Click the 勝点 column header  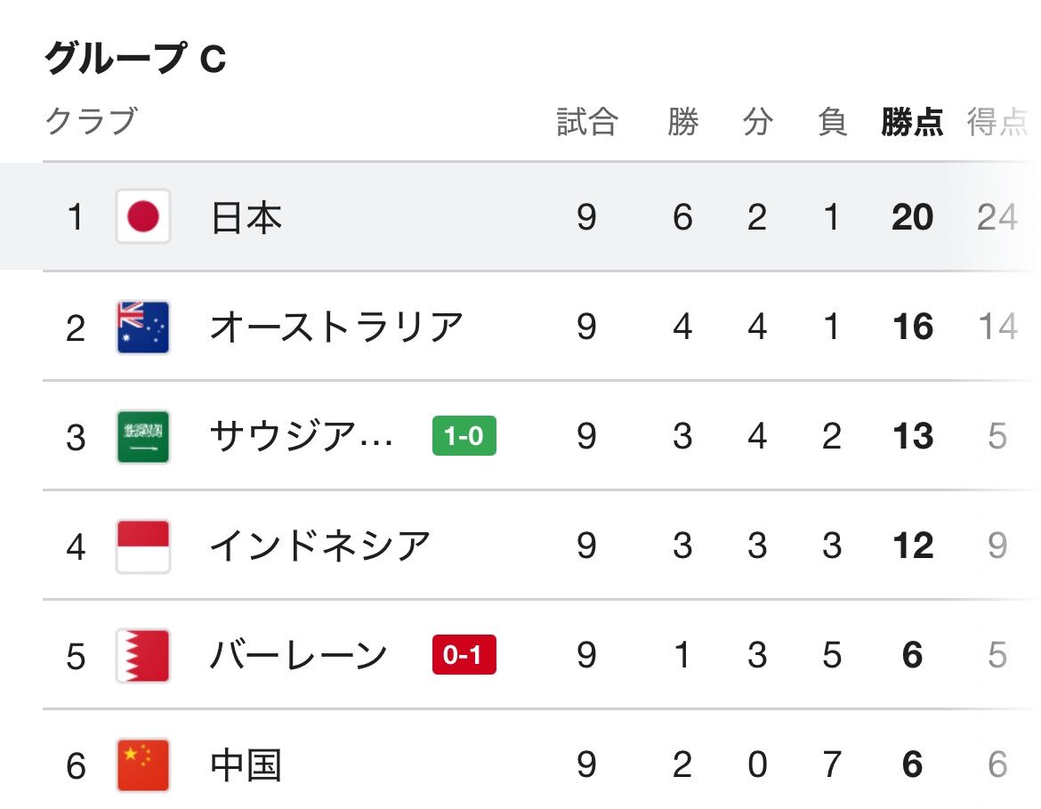[912, 122]
